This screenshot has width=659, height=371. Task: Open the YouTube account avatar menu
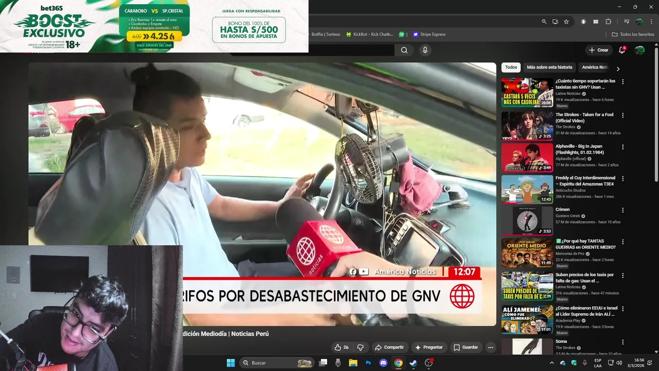[639, 50]
